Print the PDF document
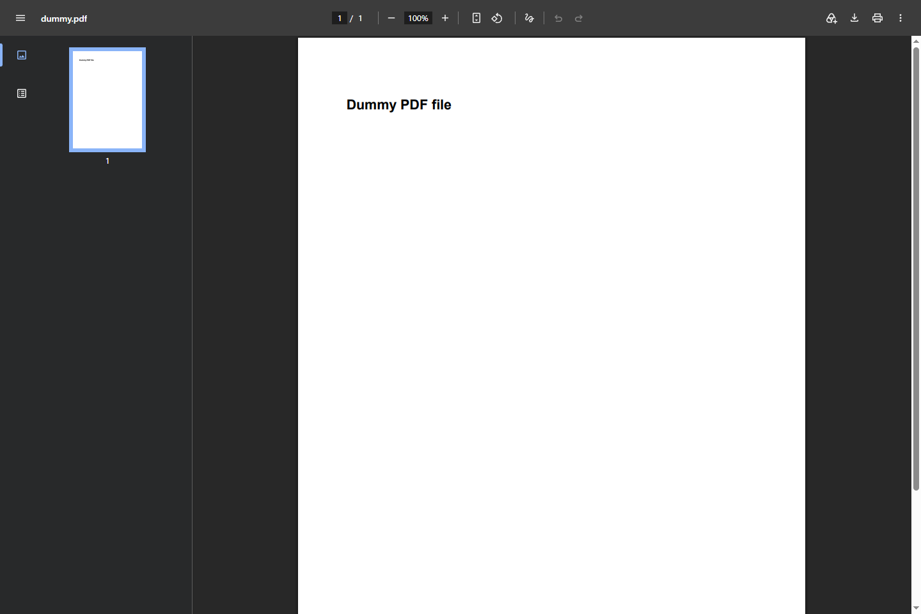Image resolution: width=921 pixels, height=614 pixels. pyautogui.click(x=878, y=18)
